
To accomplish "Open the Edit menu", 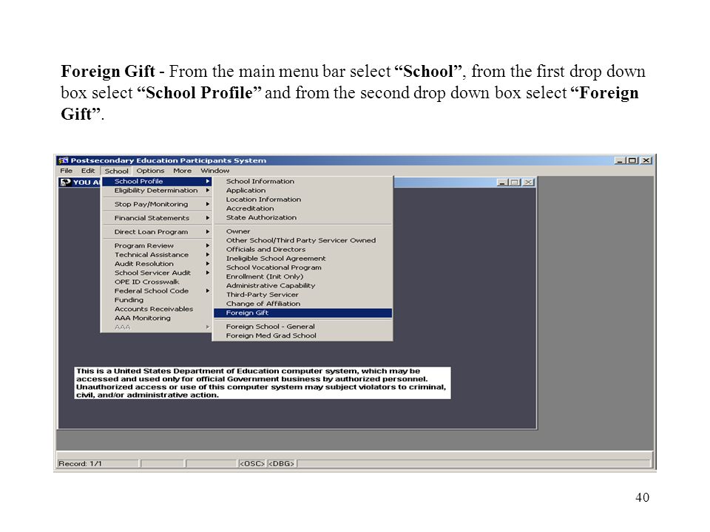I will click(88, 171).
